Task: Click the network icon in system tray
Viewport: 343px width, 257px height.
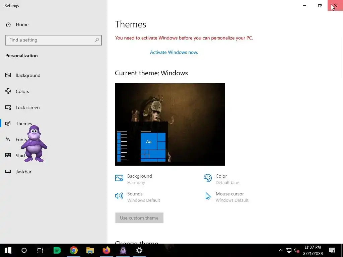Action: coord(289,250)
